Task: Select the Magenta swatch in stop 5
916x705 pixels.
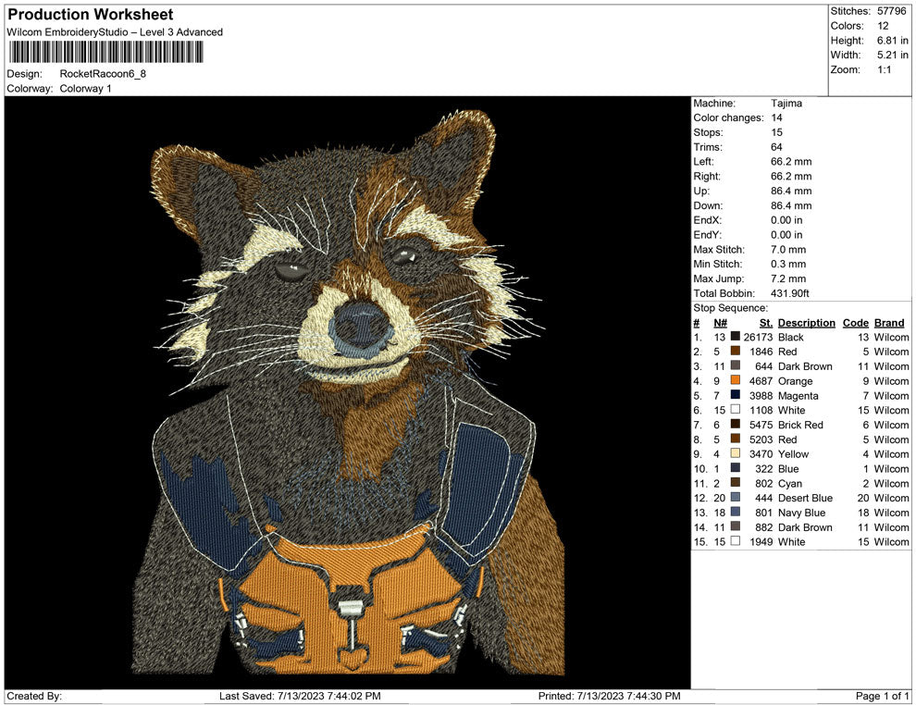Action: click(x=736, y=396)
